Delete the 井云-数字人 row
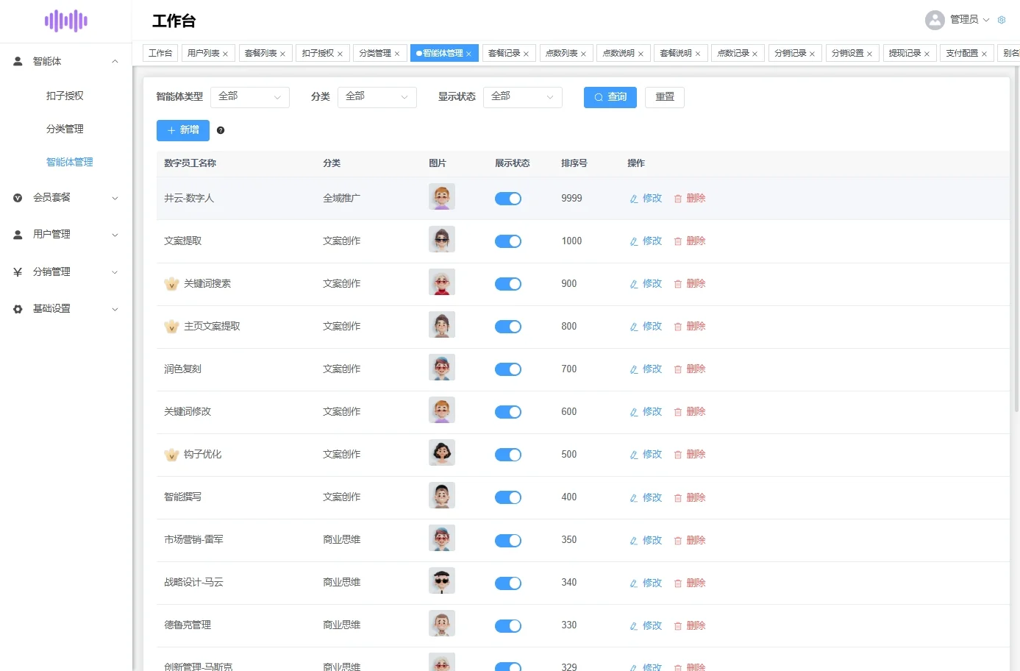Screen dimensions: 1020x671 (x=690, y=199)
